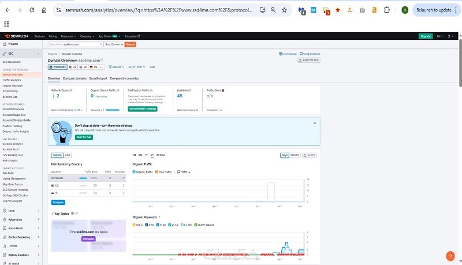Open the browser extensions puzzle icon
Image resolution: width=462 pixels, height=265 pixels.
click(386, 10)
